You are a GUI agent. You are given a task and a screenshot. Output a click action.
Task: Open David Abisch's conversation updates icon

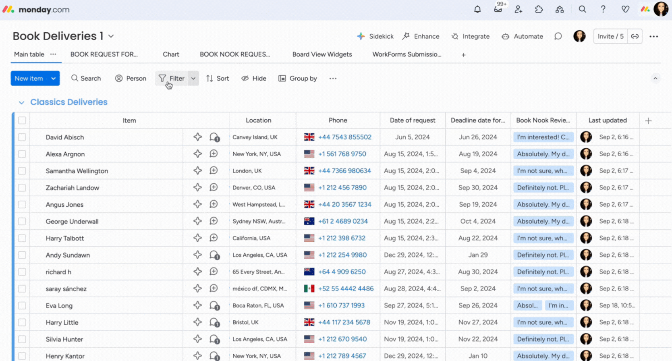(x=214, y=137)
